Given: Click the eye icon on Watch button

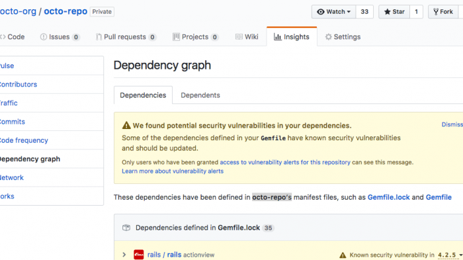Looking at the screenshot, I should pos(320,12).
